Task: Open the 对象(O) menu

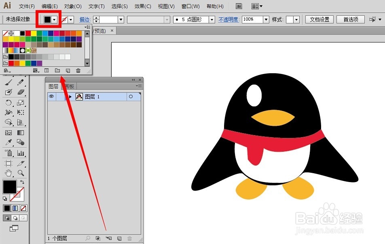Action: click(x=73, y=6)
